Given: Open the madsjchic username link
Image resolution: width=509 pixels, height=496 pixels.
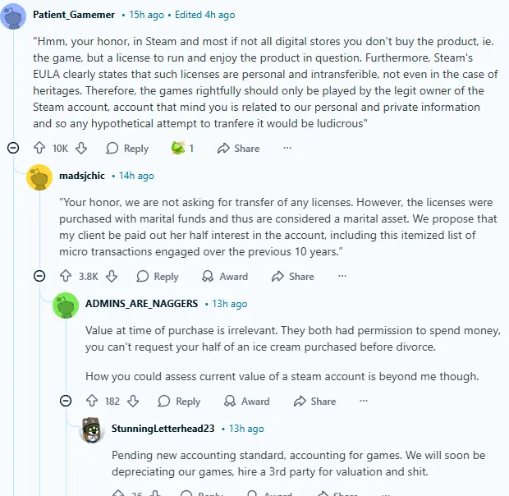Looking at the screenshot, I should tap(82, 176).
